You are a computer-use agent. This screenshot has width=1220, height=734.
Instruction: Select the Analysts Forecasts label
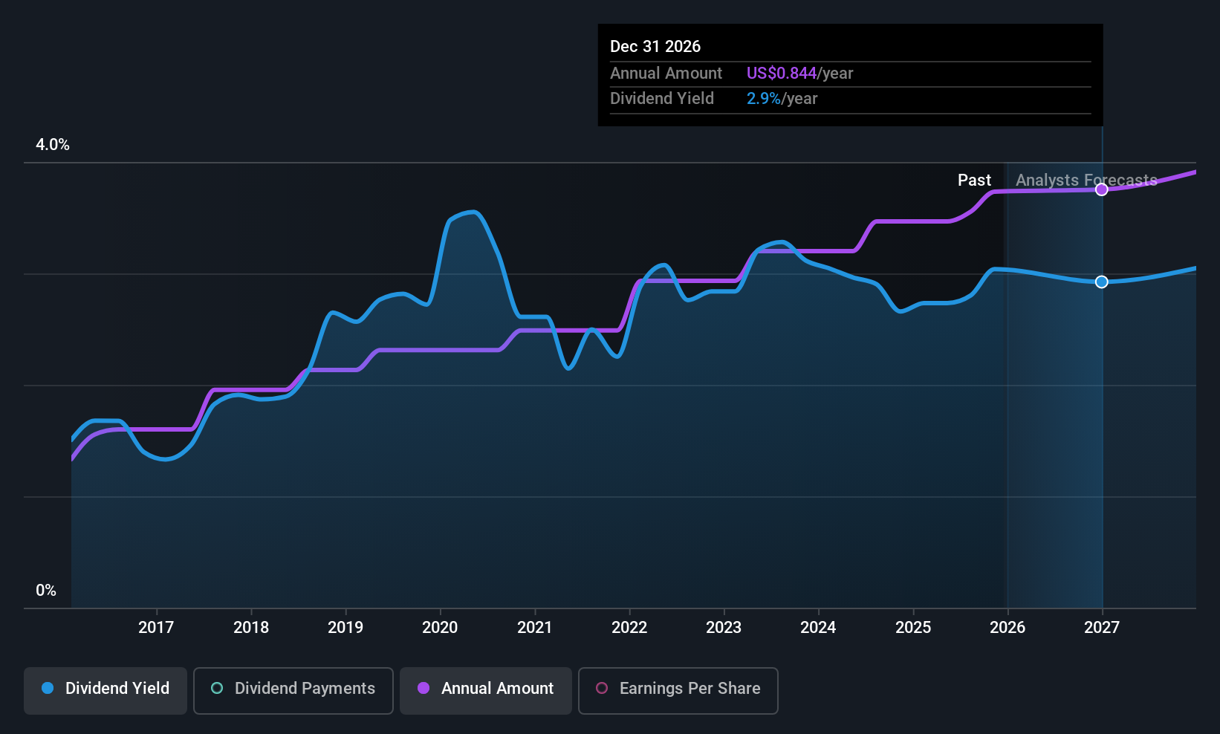1086,180
